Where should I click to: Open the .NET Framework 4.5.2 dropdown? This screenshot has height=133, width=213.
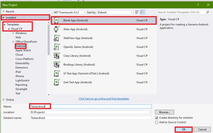[x=69, y=12]
